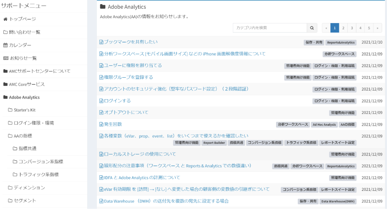Click folder icon beside AAの指標
This screenshot has height=209, width=387.
(10, 136)
